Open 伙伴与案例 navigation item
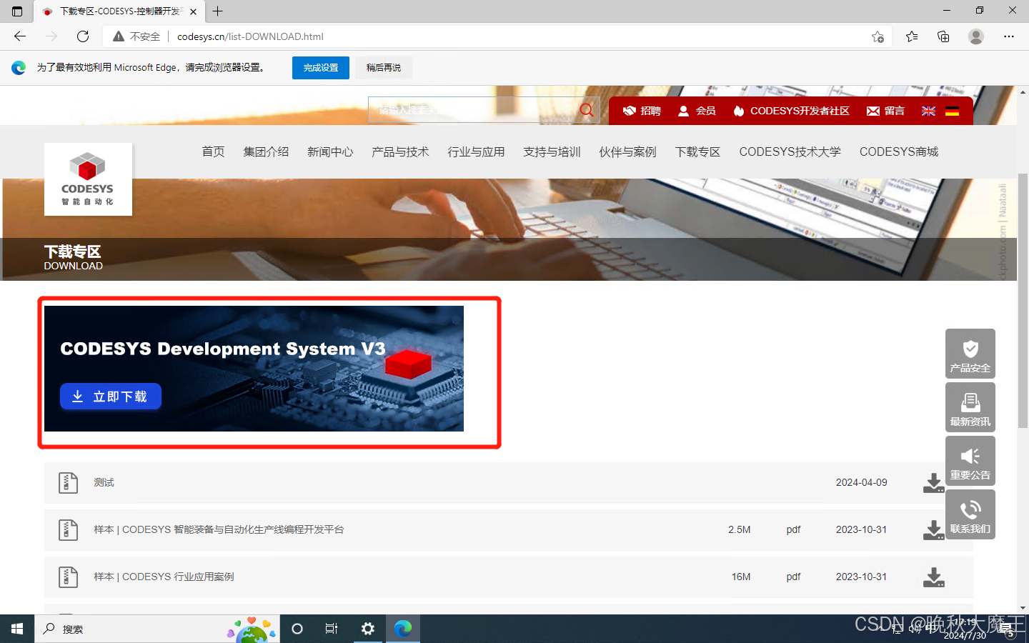Screen dimensions: 1029x643 pos(627,151)
